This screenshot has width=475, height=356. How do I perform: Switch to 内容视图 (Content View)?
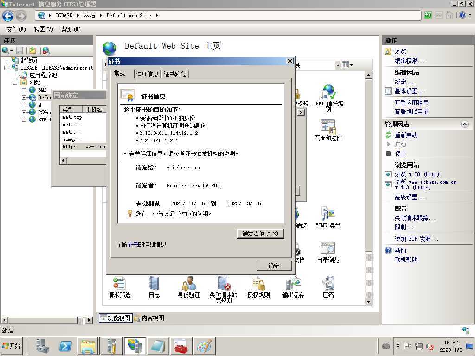150,318
